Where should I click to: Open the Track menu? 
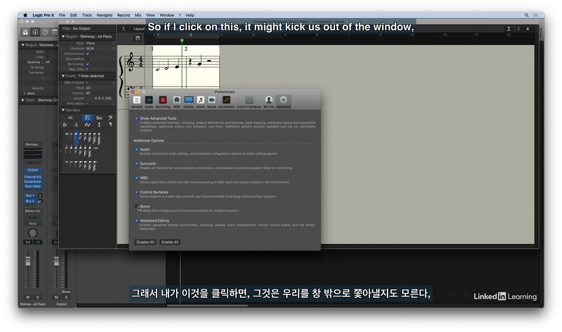[87, 15]
